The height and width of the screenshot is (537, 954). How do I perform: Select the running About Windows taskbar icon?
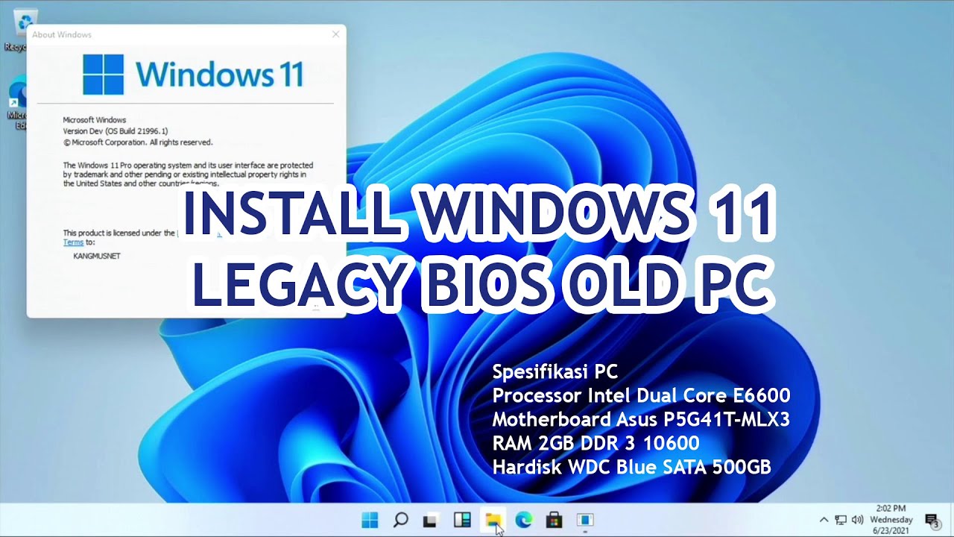click(x=585, y=520)
